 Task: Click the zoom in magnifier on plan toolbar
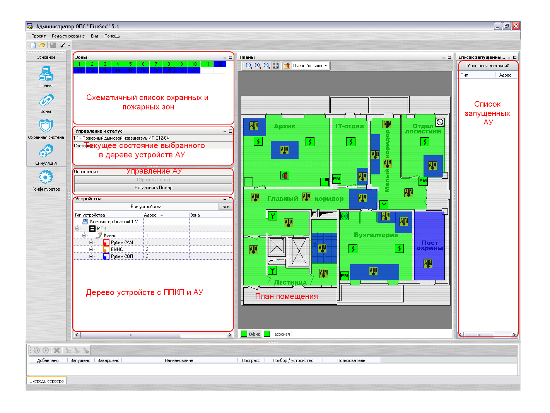coord(258,66)
